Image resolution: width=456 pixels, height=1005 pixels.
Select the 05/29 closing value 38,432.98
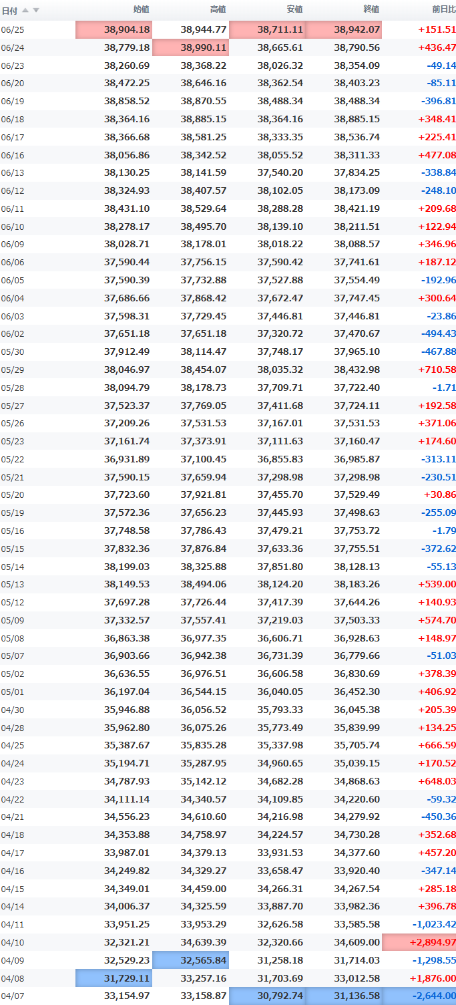coord(357,370)
